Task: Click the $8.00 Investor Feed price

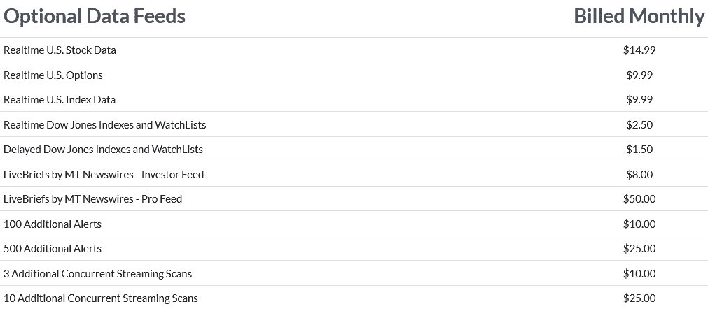Action: tap(639, 174)
